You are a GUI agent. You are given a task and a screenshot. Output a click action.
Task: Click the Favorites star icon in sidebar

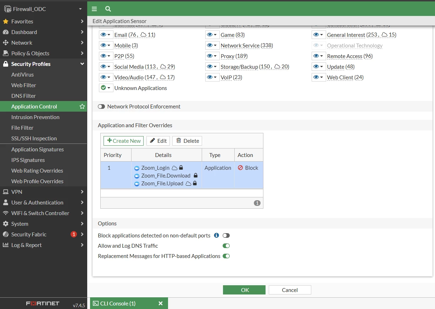pos(5,21)
